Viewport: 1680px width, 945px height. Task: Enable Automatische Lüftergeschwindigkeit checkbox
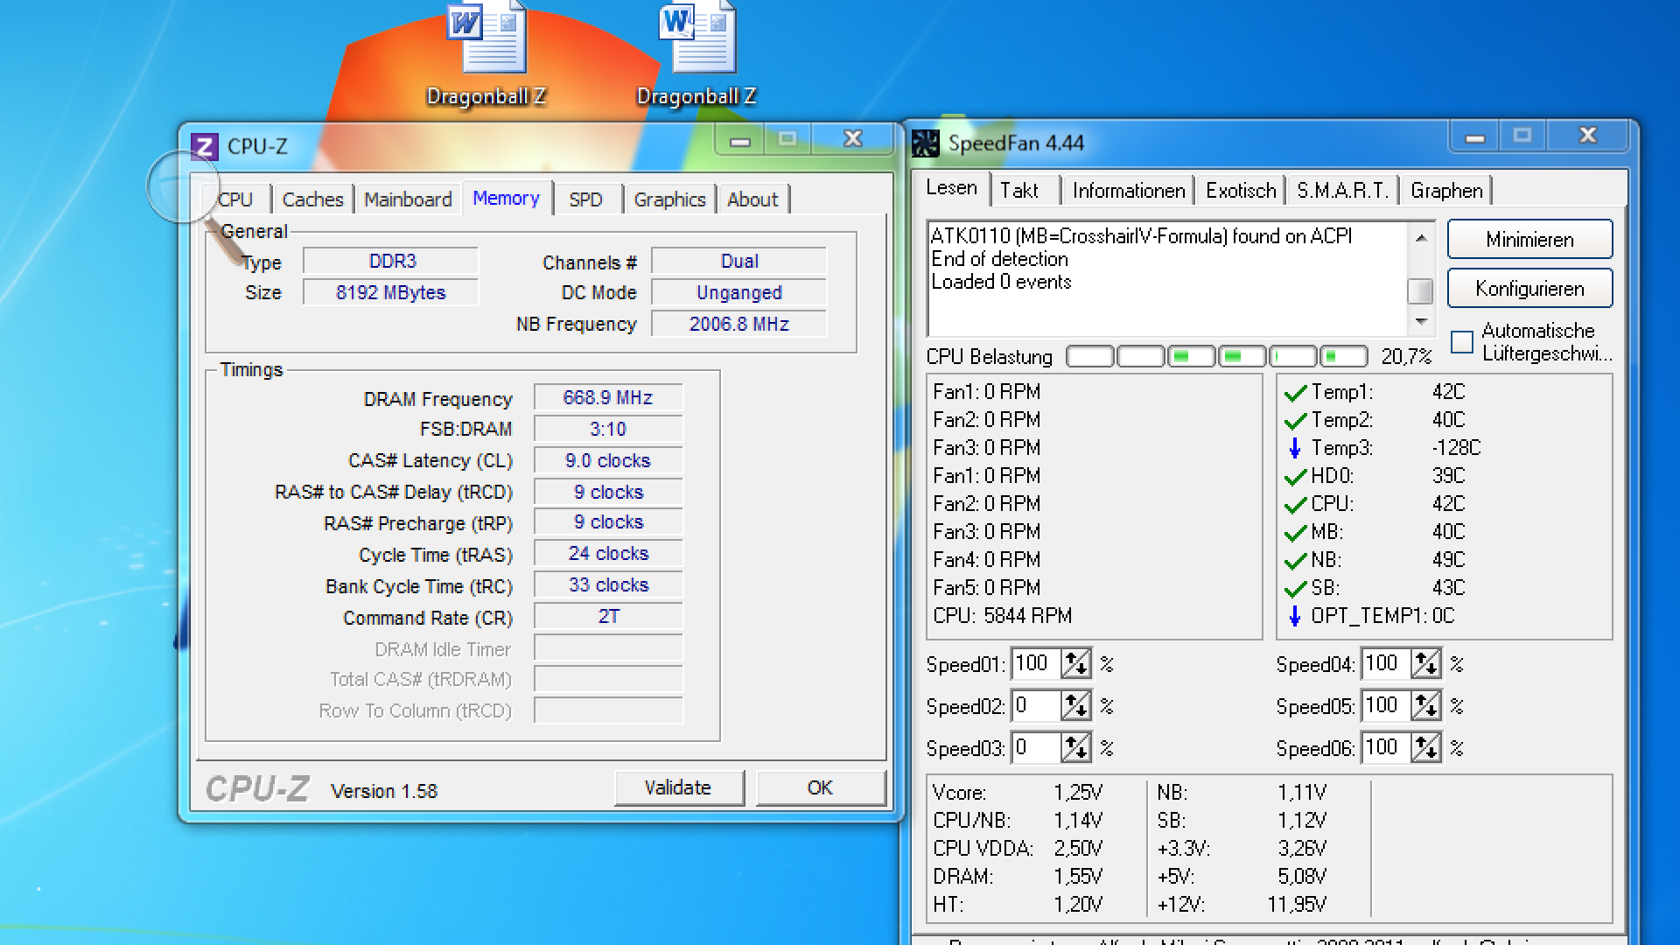pyautogui.click(x=1462, y=342)
